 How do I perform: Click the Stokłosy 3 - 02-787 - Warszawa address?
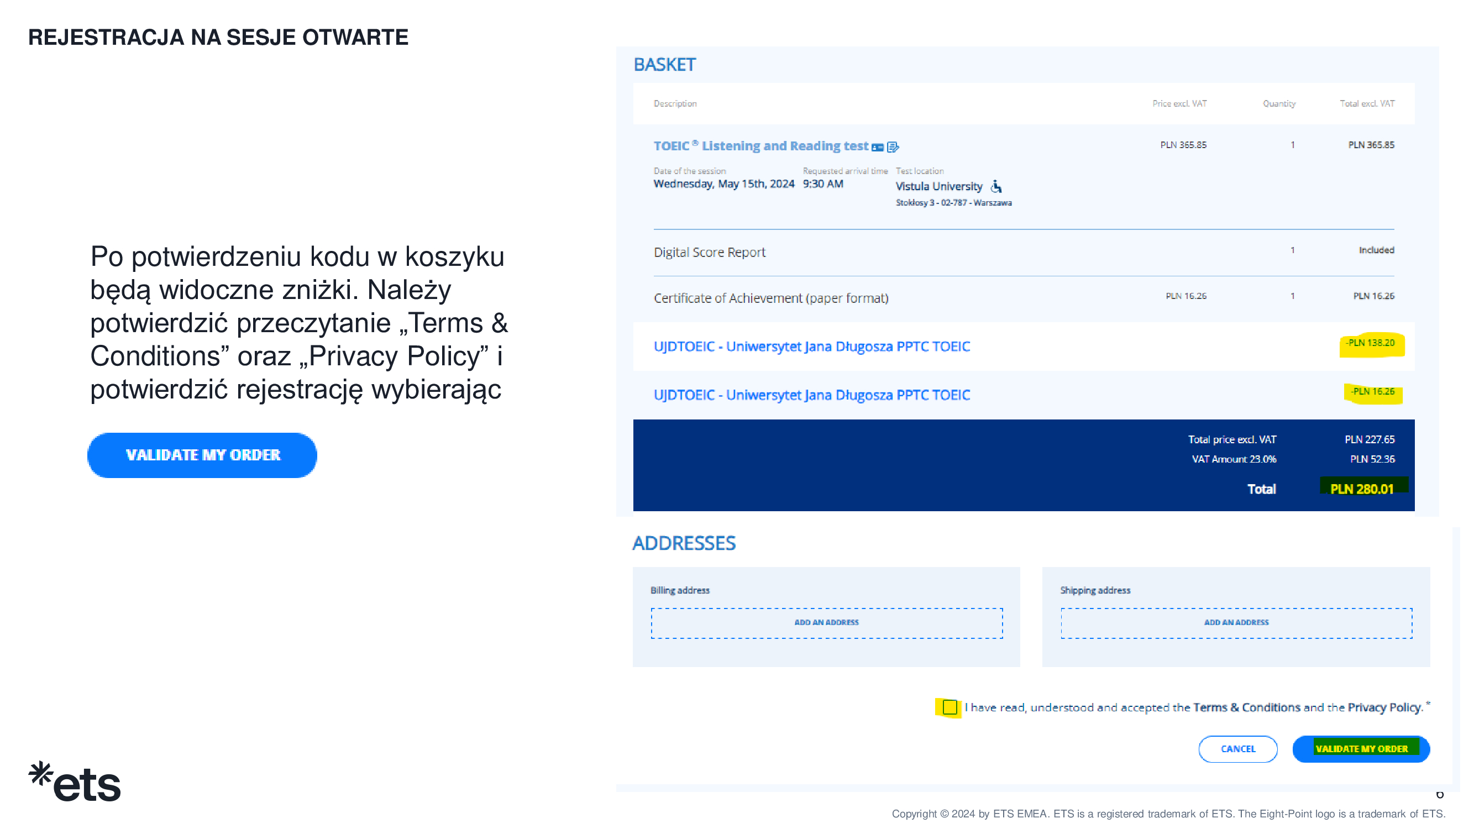point(953,202)
